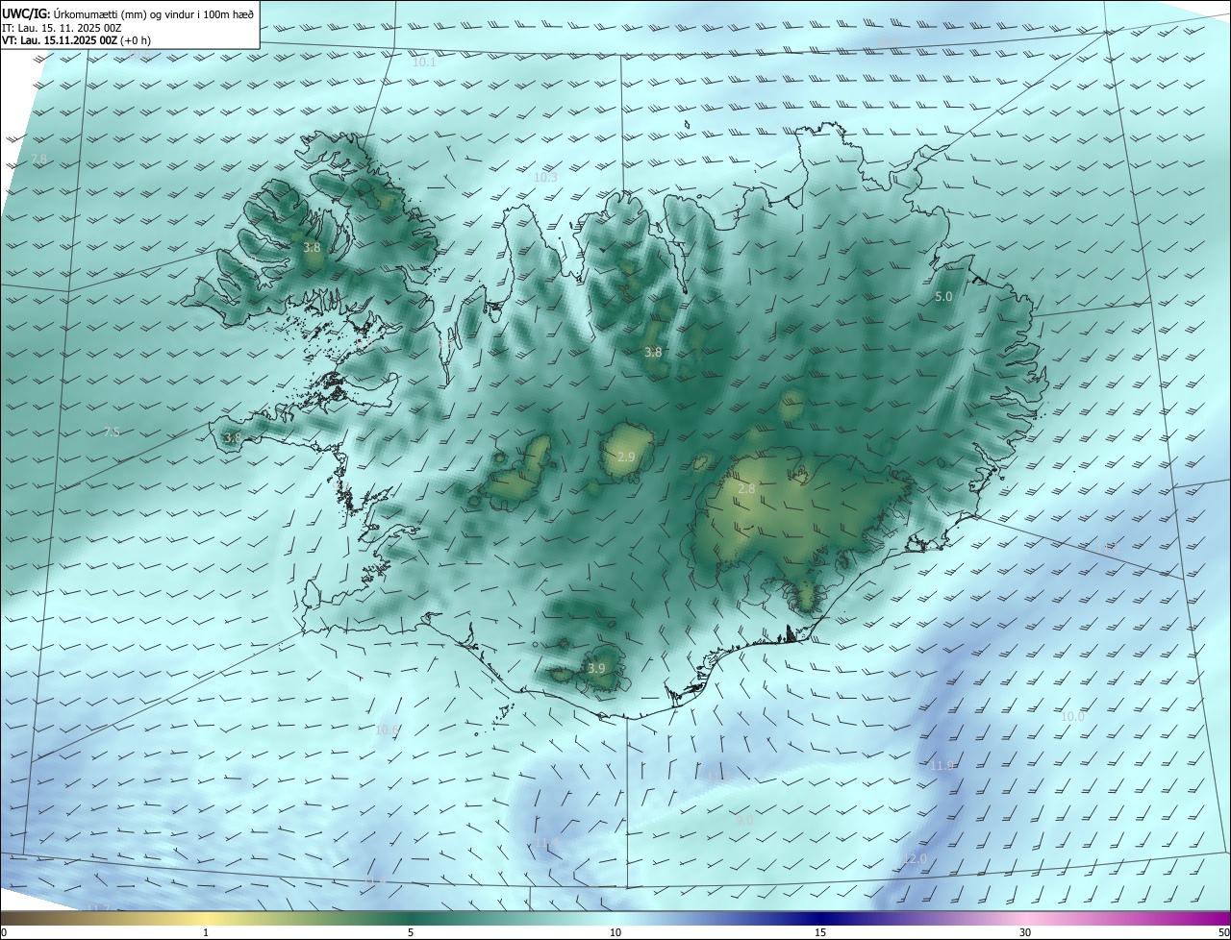
Task: Click the '5' tick on the colour scale
Action: 411,932
